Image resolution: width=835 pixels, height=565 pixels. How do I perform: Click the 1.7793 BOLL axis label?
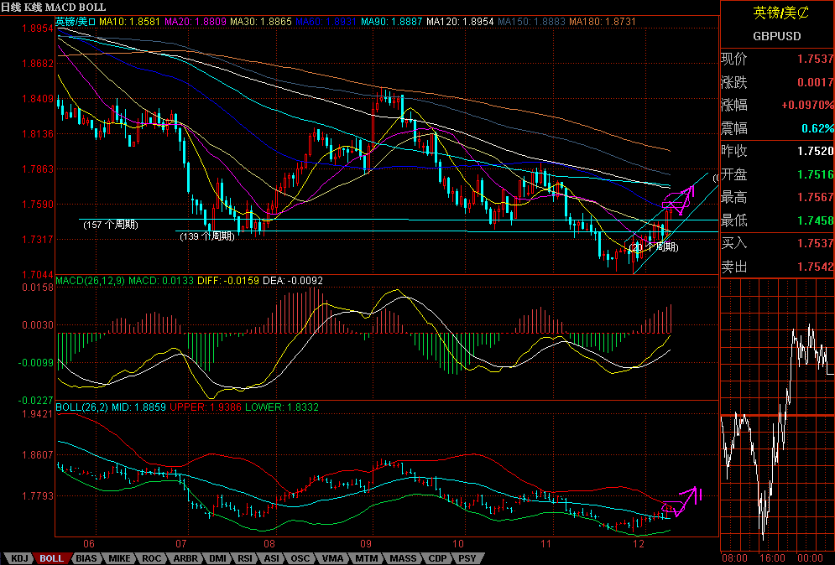pyautogui.click(x=37, y=495)
